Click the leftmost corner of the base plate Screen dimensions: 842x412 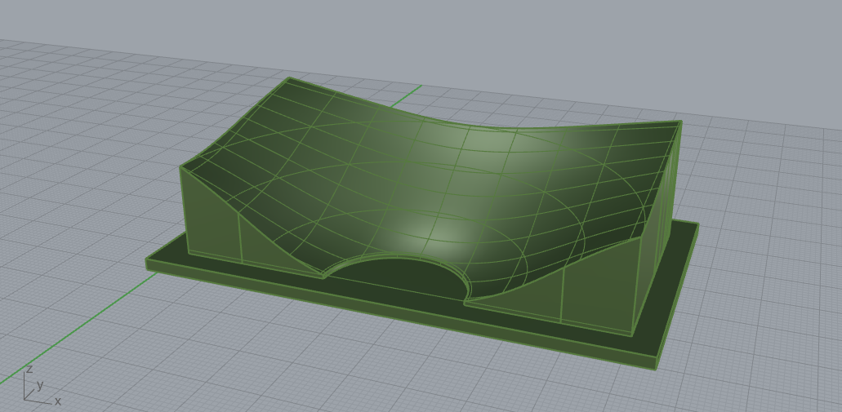point(148,264)
